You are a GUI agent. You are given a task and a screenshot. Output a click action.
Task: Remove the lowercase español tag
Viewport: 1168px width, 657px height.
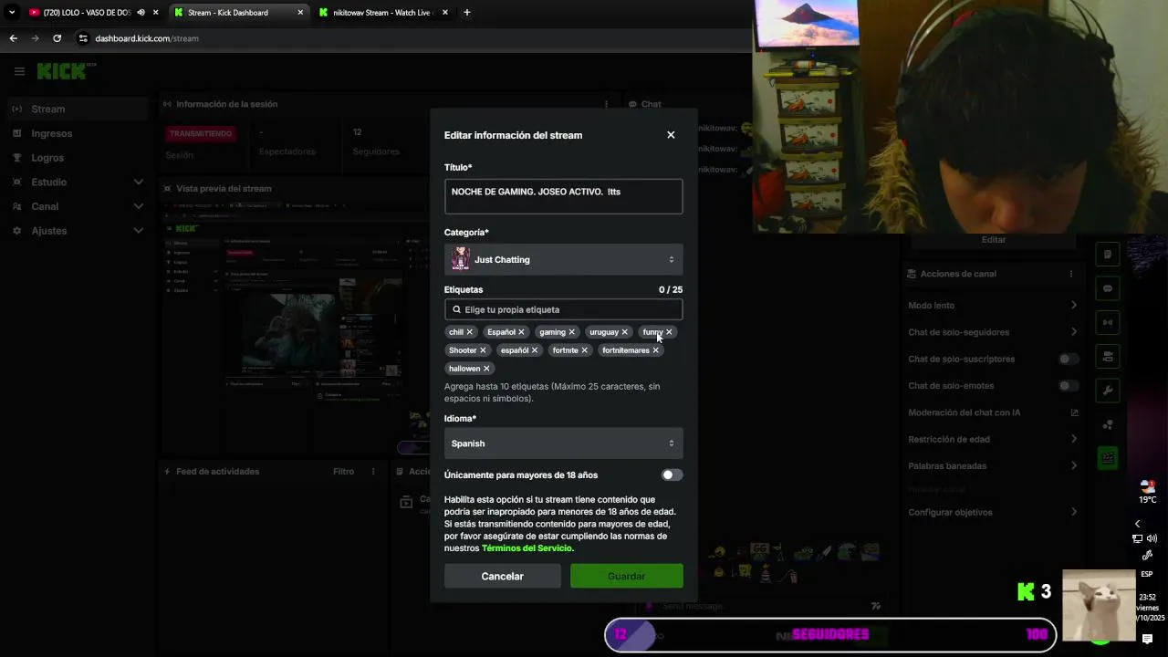tap(535, 350)
